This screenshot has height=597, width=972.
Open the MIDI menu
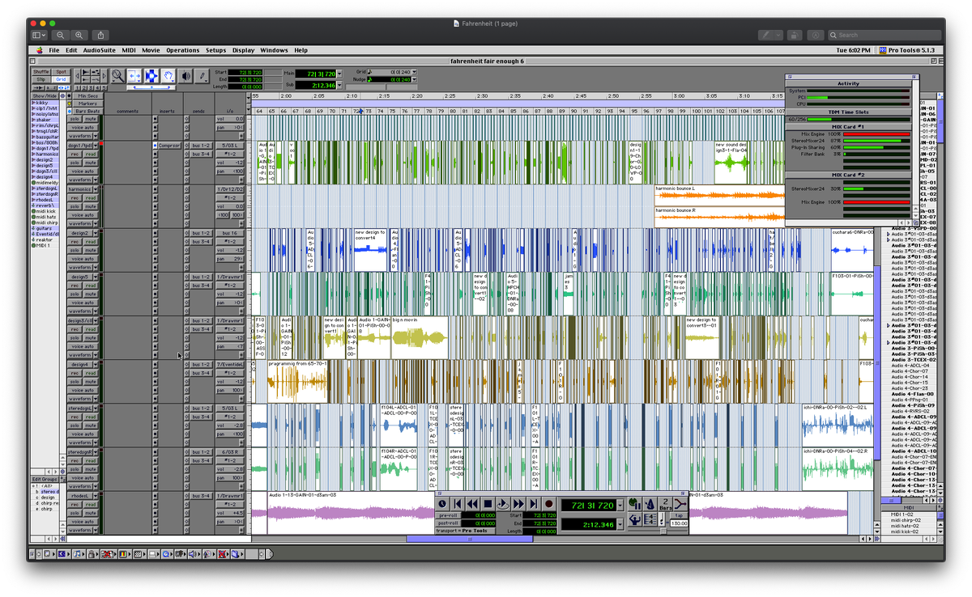129,50
